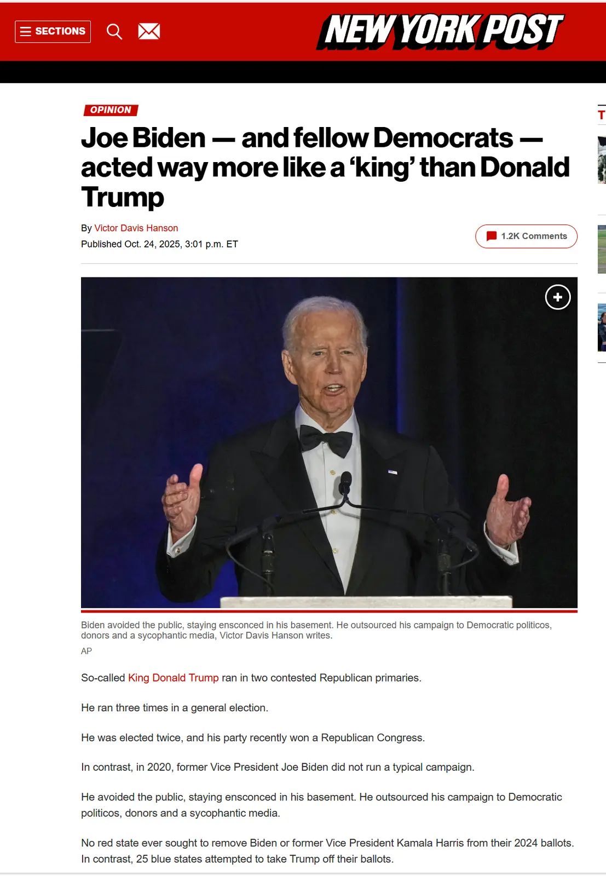The image size is (606, 876).
Task: Click the published date Oct. 24, 2025
Action: [x=159, y=244]
